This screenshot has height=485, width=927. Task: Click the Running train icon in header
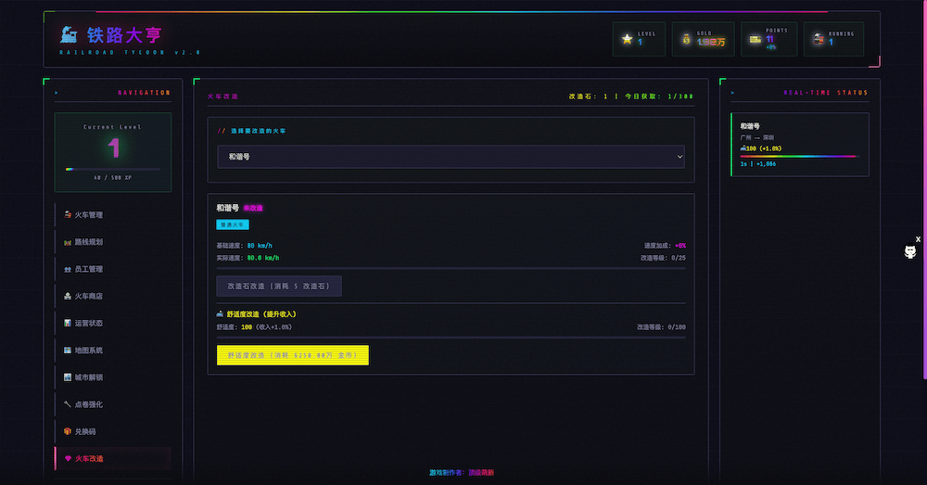point(818,39)
